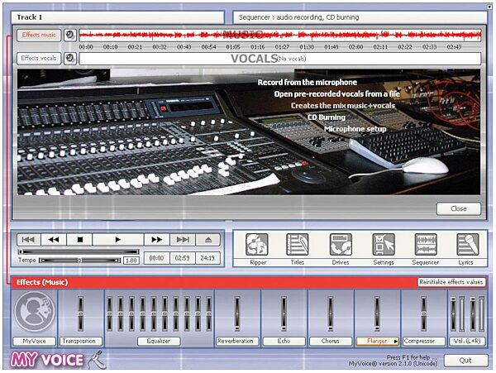Click the Effects music button

click(39, 35)
